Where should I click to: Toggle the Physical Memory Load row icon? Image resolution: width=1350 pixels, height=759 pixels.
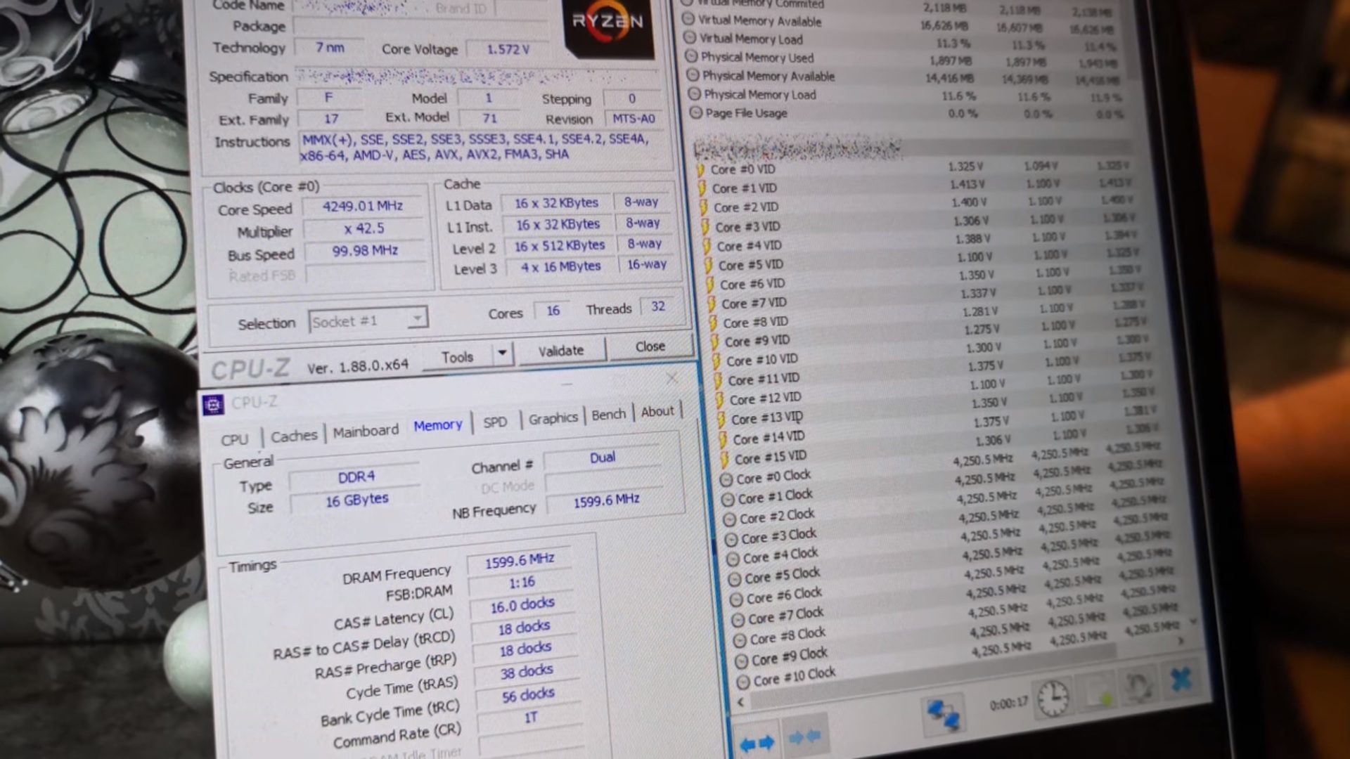pos(694,94)
